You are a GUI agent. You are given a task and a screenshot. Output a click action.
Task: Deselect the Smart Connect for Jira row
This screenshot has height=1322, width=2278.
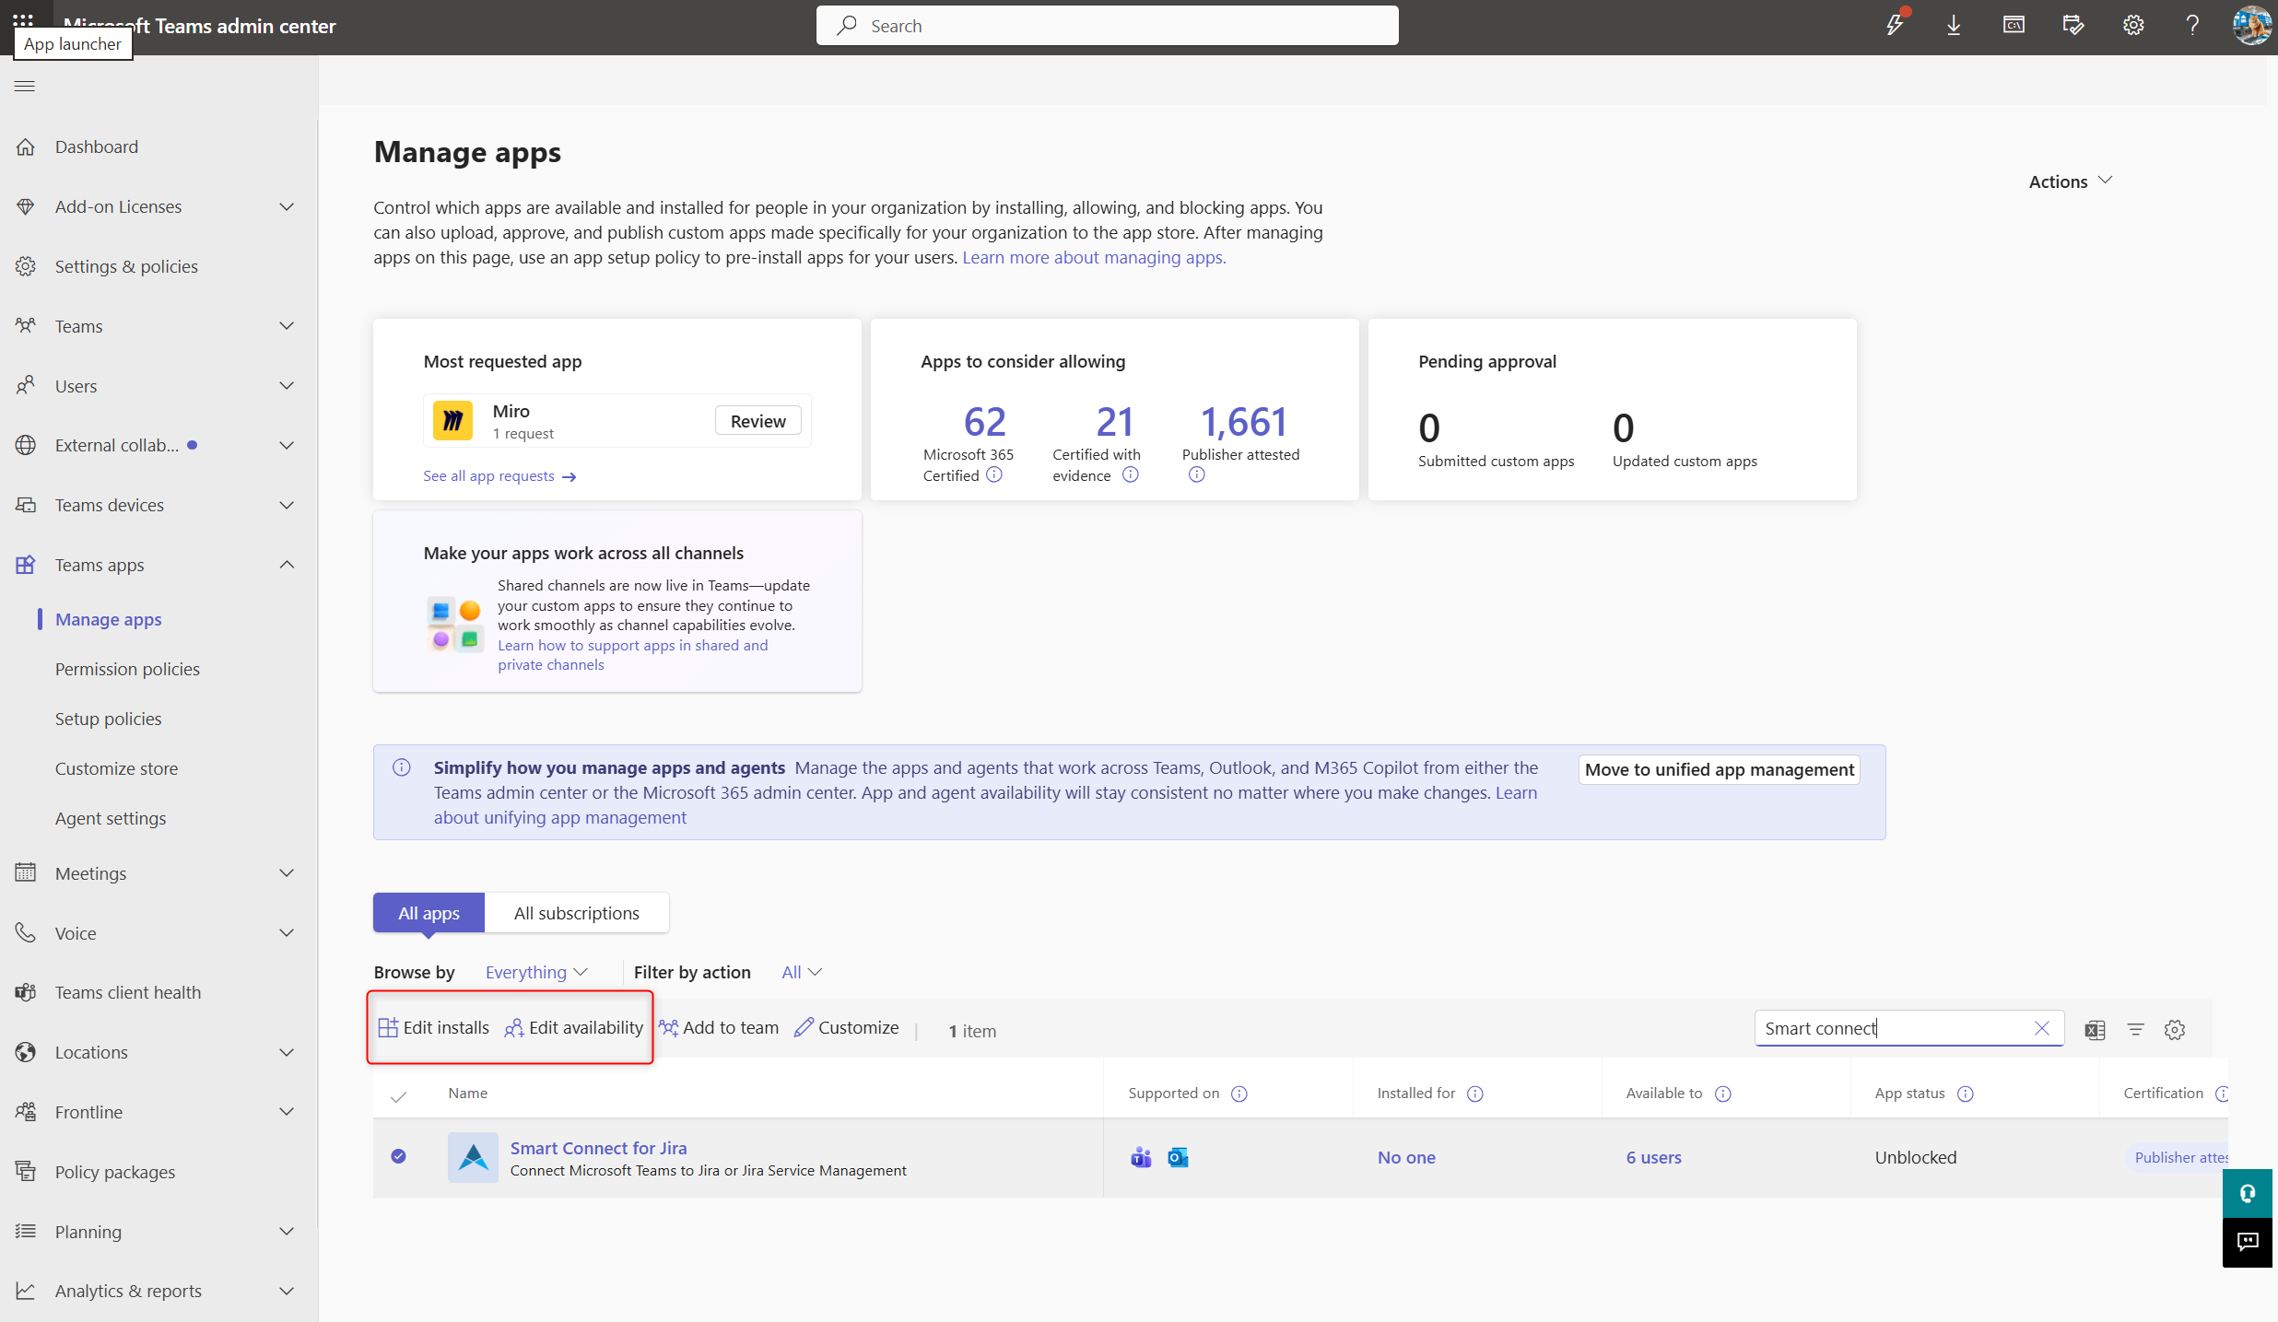pyautogui.click(x=398, y=1156)
